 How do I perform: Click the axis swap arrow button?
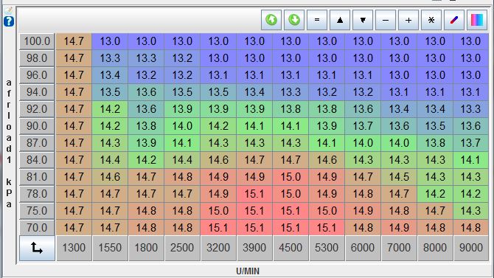coord(37,249)
